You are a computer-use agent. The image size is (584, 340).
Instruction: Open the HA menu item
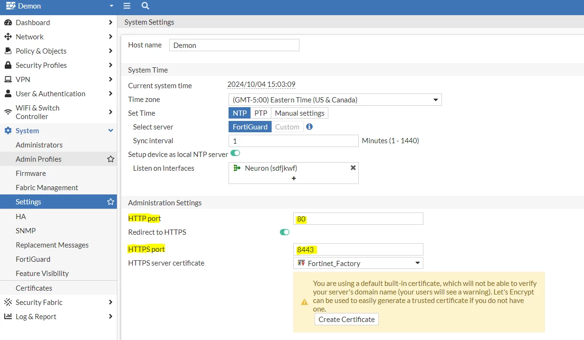tap(58, 216)
